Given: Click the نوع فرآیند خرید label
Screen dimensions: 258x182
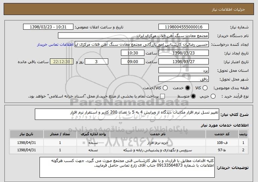Looking at the screenshot, I should 235,97.
